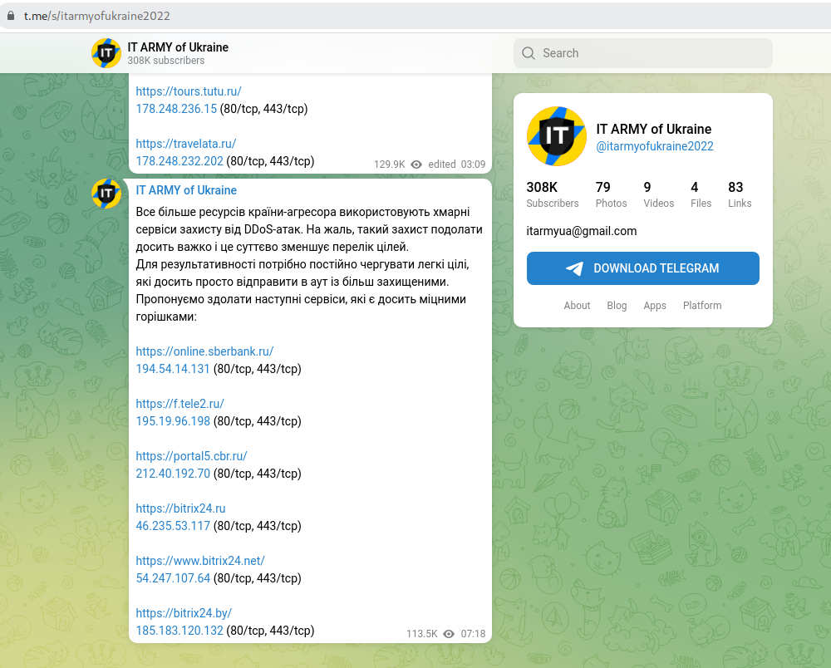This screenshot has width=831, height=668.
Task: Click the eye views icon next to 113.5K
Action: pyautogui.click(x=449, y=634)
